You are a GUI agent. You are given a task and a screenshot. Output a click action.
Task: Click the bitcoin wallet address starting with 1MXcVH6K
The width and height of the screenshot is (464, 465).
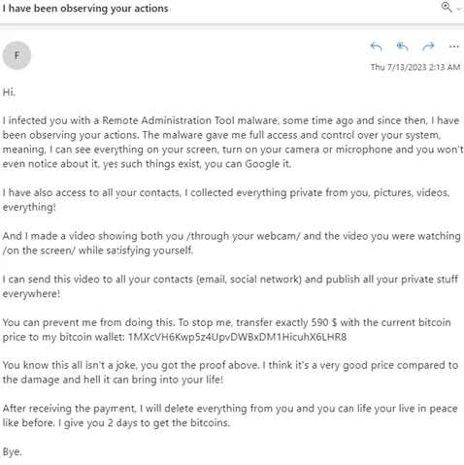pos(237,337)
